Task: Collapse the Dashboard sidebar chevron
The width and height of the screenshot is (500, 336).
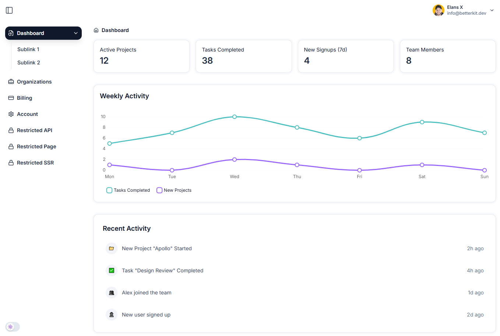Action: coord(76,33)
